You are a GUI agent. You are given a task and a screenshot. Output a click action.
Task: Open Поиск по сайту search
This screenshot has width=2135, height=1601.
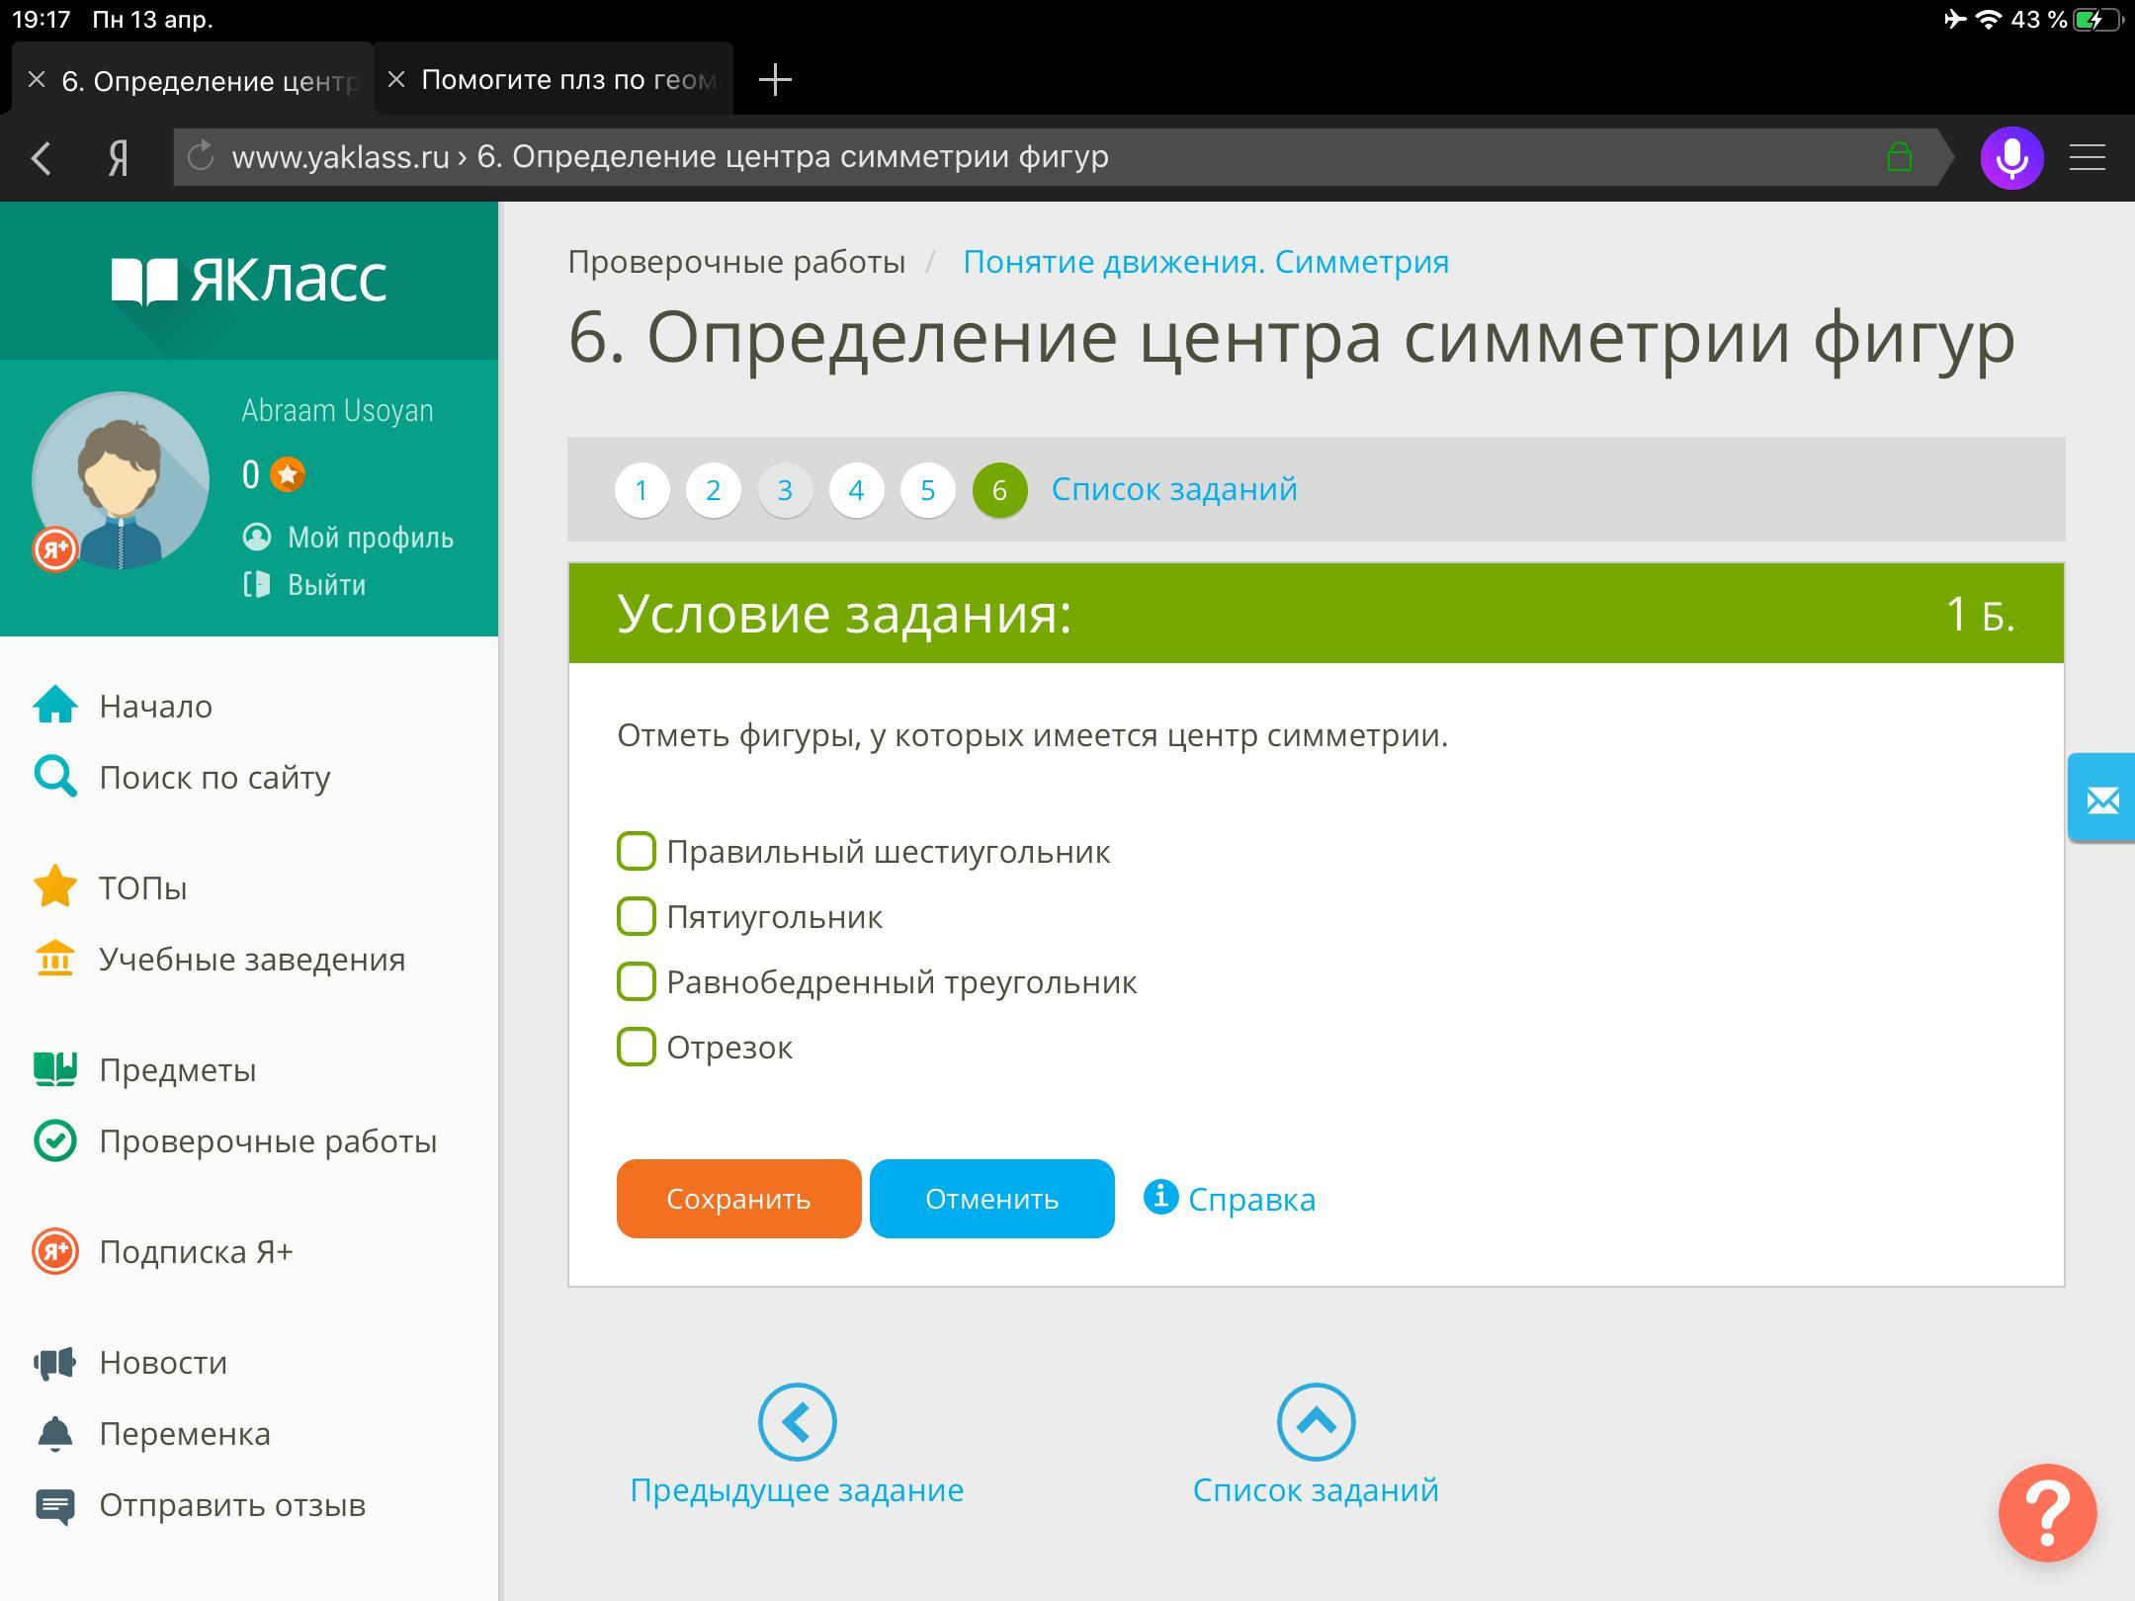click(x=214, y=778)
